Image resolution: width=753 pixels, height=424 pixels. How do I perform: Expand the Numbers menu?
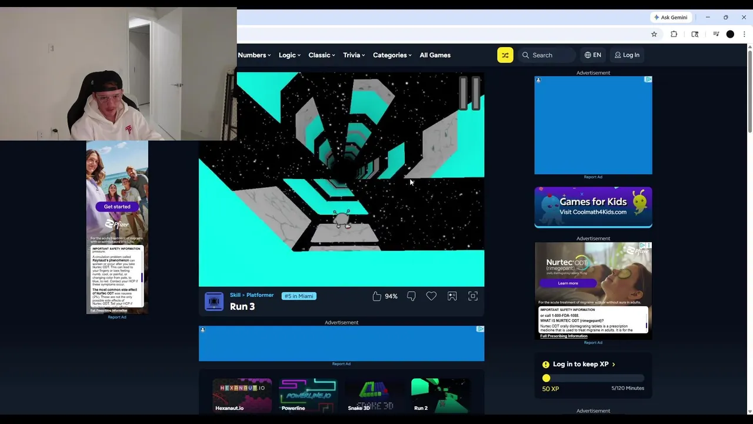254,55
